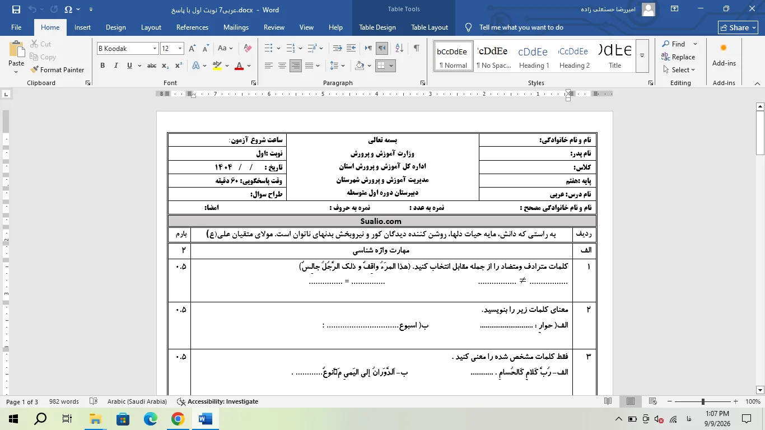The image size is (765, 430).
Task: Switch to Read Mode view icon
Action: [x=608, y=401]
